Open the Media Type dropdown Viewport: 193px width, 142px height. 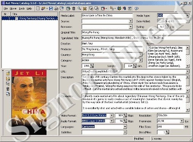[x=188, y=16]
